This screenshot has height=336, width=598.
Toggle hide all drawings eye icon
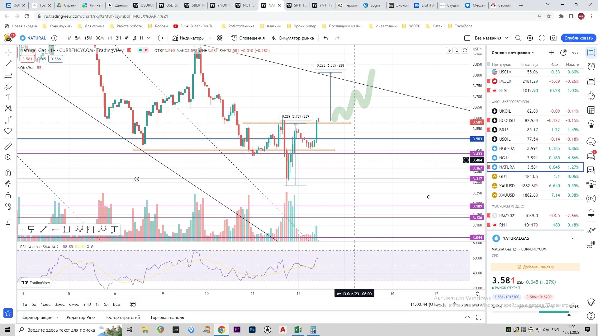[x=8, y=206]
